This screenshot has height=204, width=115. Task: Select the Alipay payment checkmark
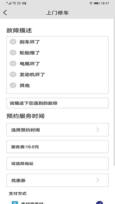tap(99, 202)
